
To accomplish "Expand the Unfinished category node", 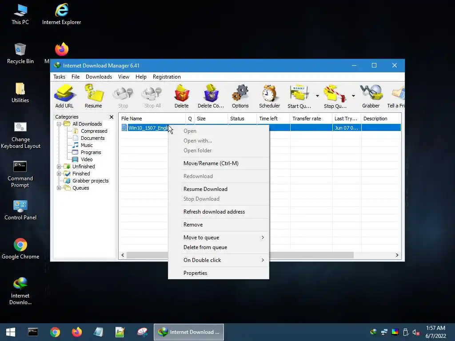I will pyautogui.click(x=59, y=167).
